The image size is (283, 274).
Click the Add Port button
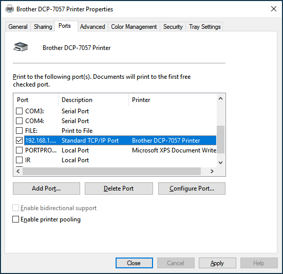46,189
